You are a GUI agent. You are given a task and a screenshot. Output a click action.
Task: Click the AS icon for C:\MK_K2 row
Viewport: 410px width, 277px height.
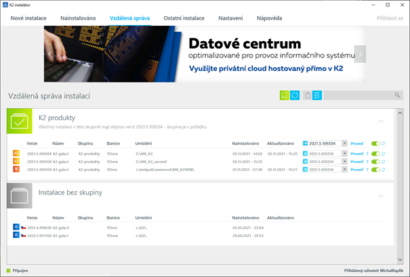click(x=16, y=153)
